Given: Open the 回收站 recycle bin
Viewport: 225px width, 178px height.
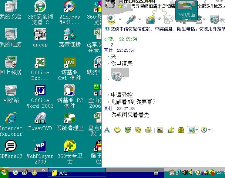Looking at the screenshot, I should coord(11,94).
